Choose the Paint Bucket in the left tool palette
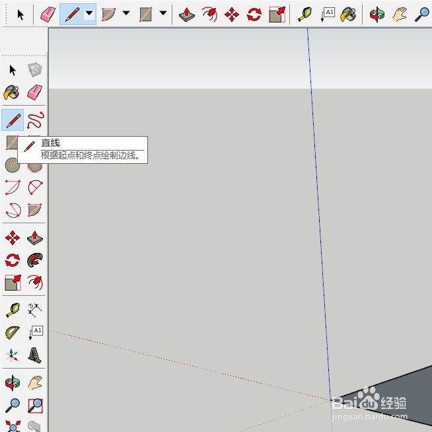This screenshot has height=432, width=432. point(12,92)
